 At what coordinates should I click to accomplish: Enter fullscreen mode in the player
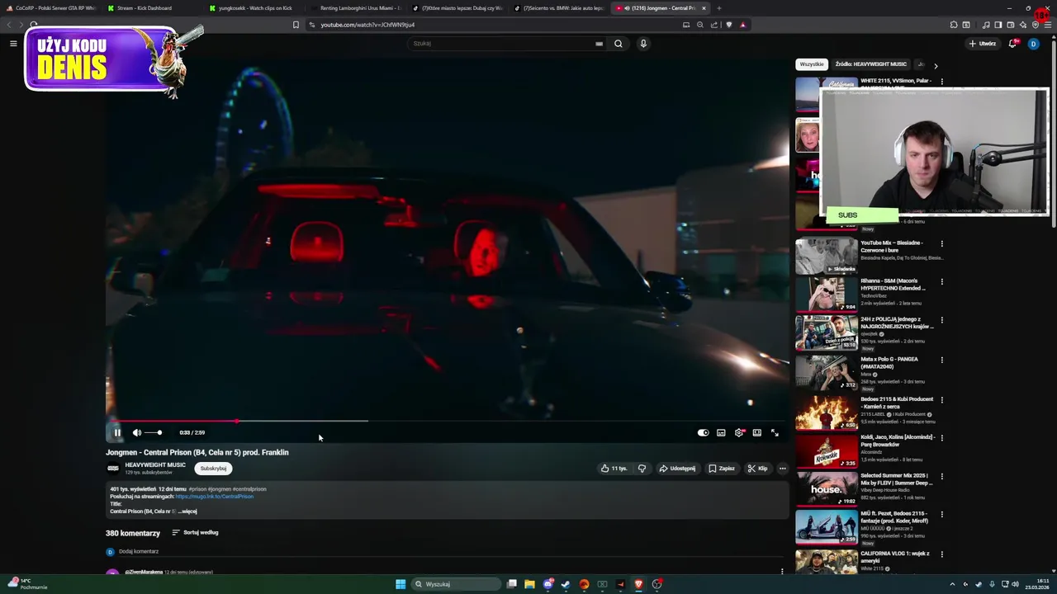(775, 432)
